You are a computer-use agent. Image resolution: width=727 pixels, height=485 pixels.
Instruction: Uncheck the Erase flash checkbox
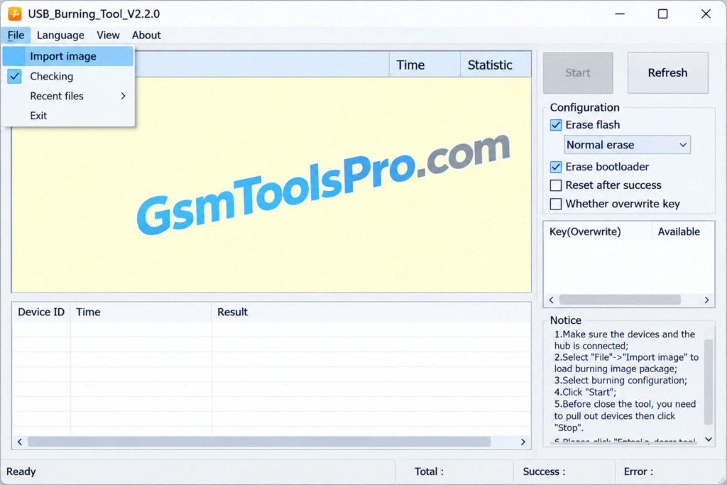[x=555, y=125]
